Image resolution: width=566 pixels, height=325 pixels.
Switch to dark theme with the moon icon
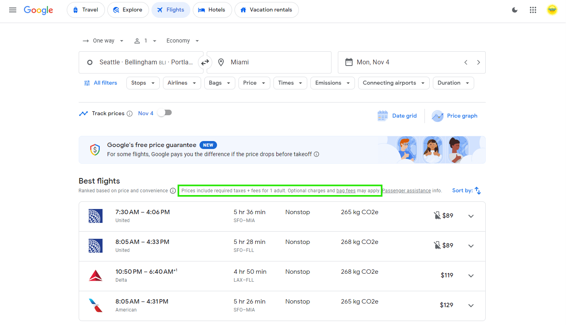tap(514, 10)
